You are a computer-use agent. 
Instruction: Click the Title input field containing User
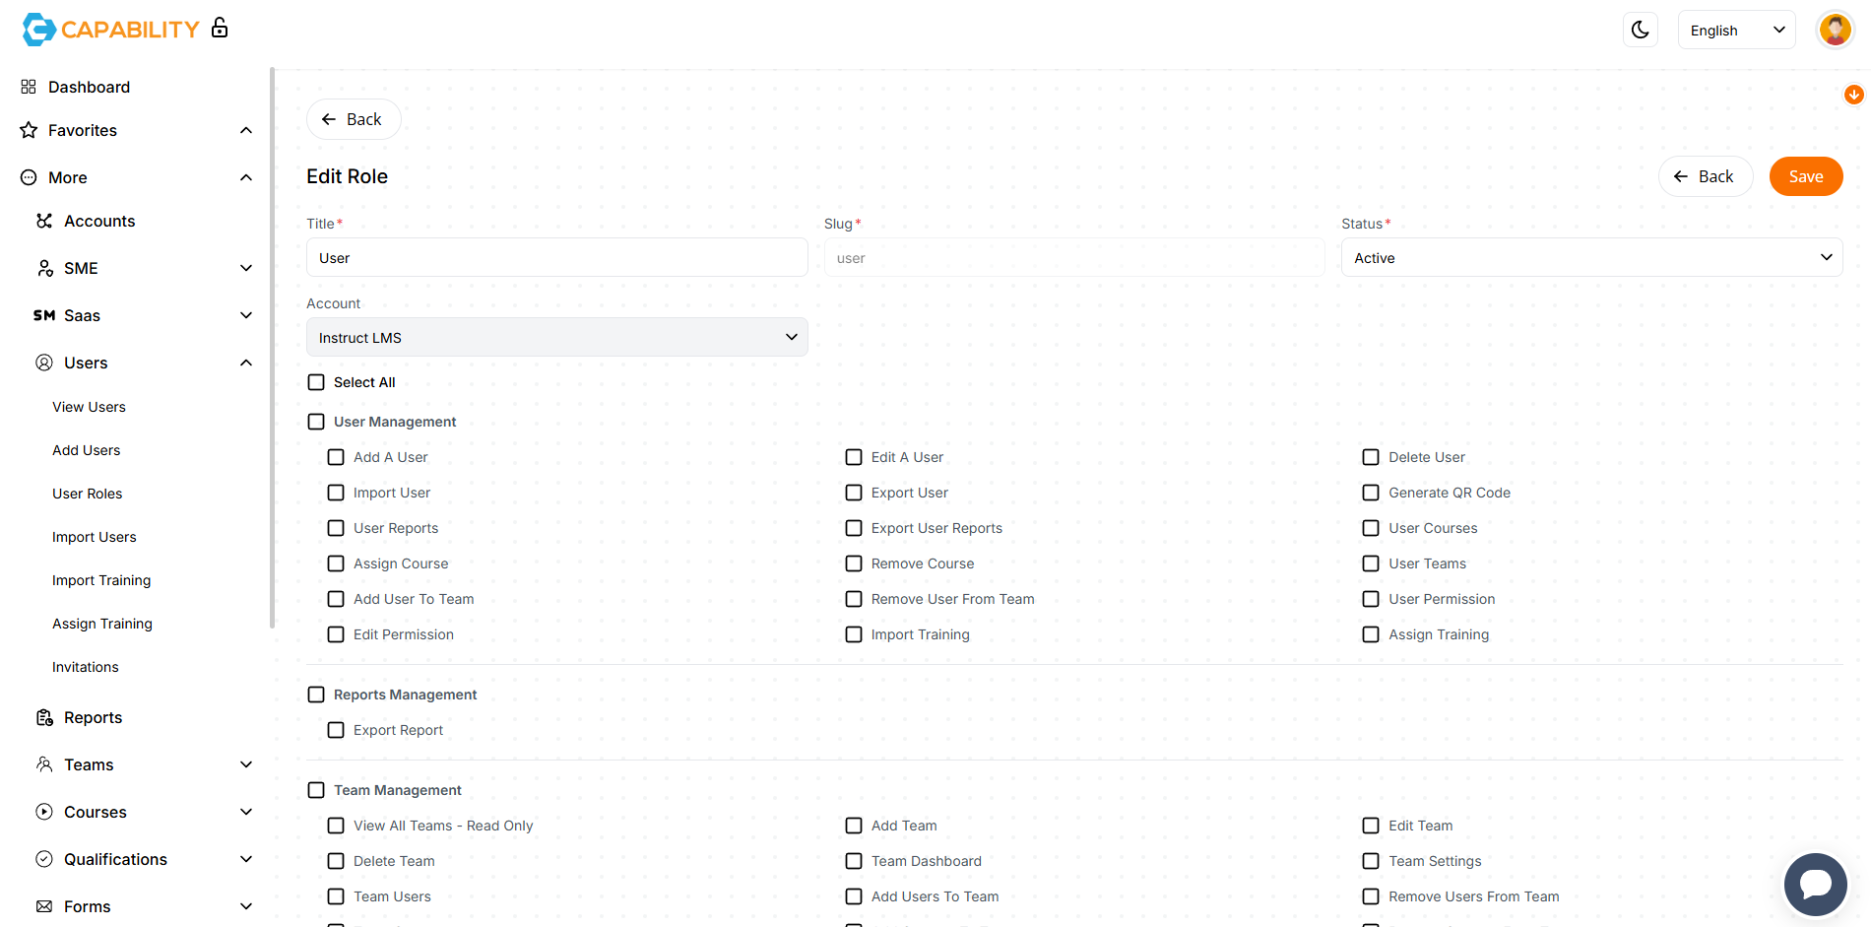click(557, 257)
